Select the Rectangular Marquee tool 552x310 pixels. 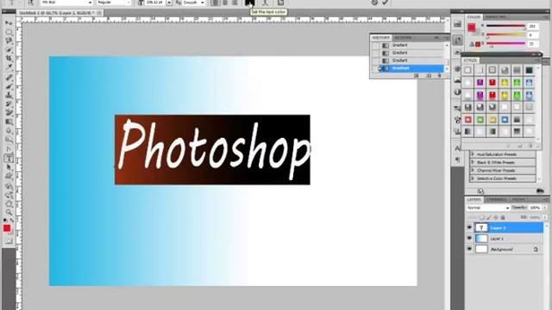click(9, 32)
